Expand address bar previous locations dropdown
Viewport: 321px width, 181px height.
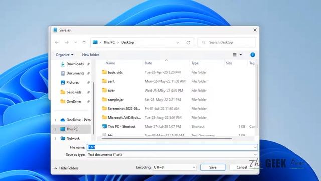pos(177,42)
